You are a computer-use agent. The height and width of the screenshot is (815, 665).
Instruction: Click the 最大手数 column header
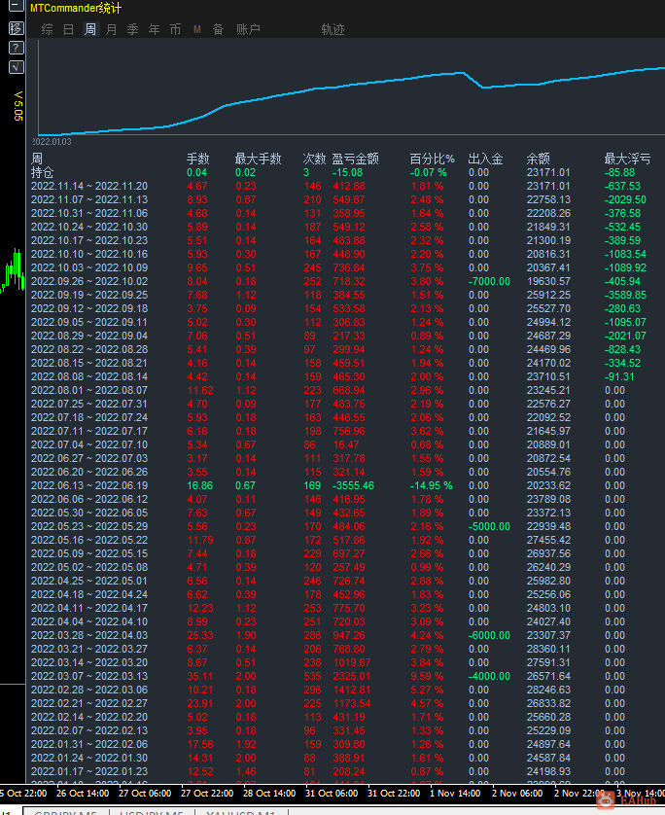(x=259, y=159)
